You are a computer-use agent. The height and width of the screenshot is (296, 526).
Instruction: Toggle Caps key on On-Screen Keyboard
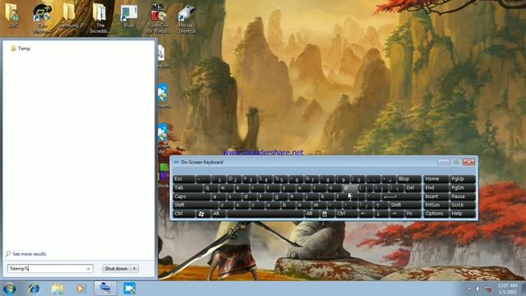pos(191,197)
